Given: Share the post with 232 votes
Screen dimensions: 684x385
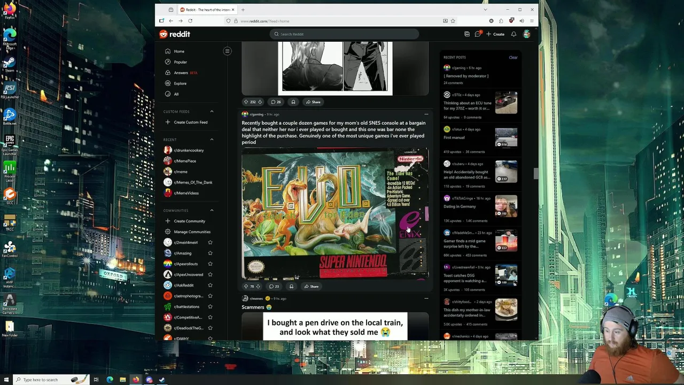Looking at the screenshot, I should coord(313,102).
